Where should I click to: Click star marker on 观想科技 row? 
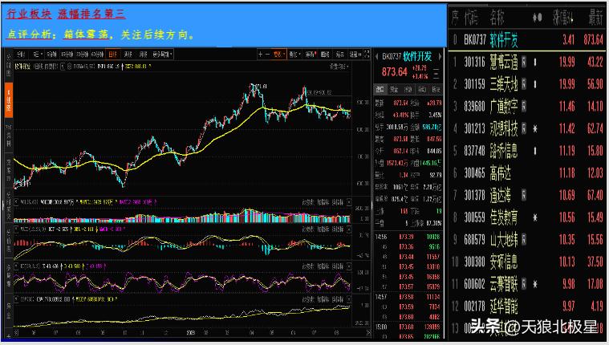click(x=535, y=128)
